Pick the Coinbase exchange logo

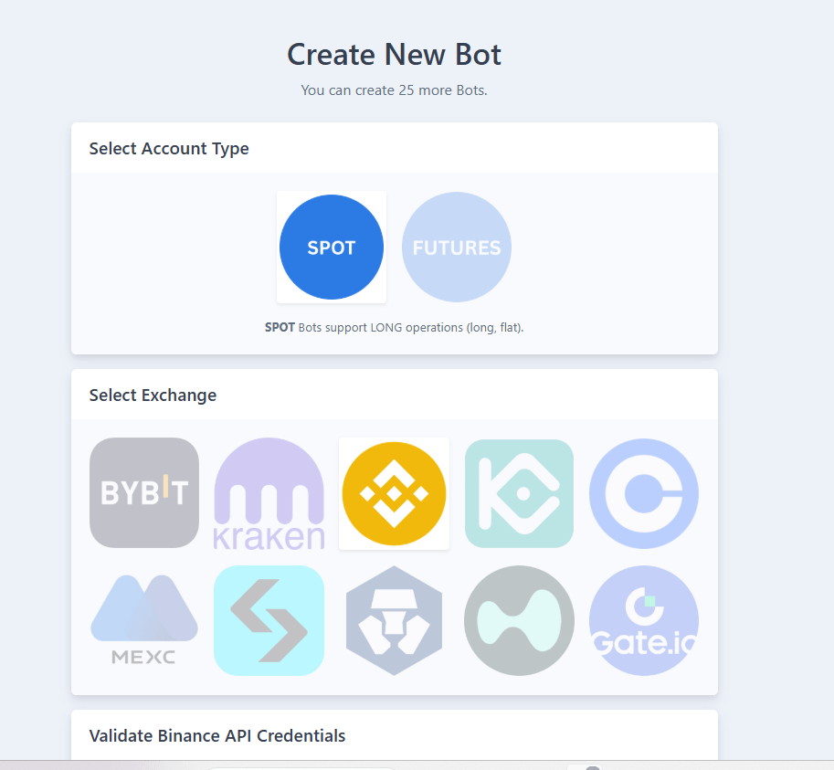point(644,493)
